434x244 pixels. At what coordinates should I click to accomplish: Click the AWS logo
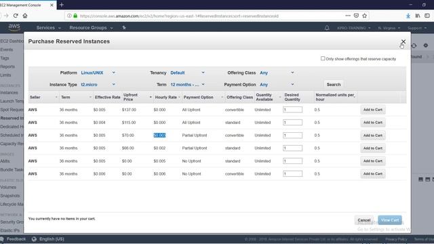click(x=14, y=27)
